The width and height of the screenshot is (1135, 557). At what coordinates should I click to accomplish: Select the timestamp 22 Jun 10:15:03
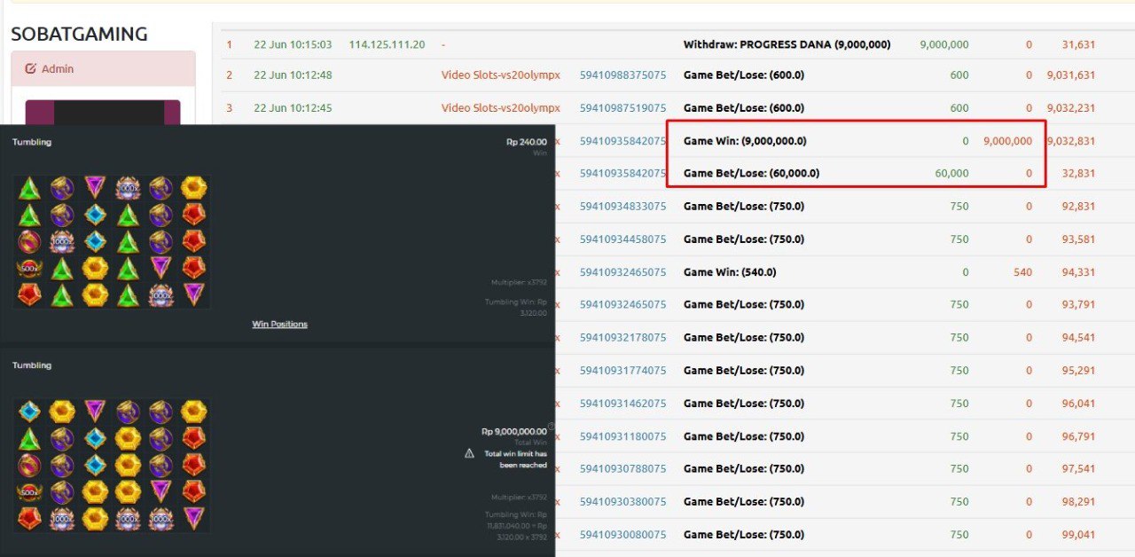tap(293, 44)
